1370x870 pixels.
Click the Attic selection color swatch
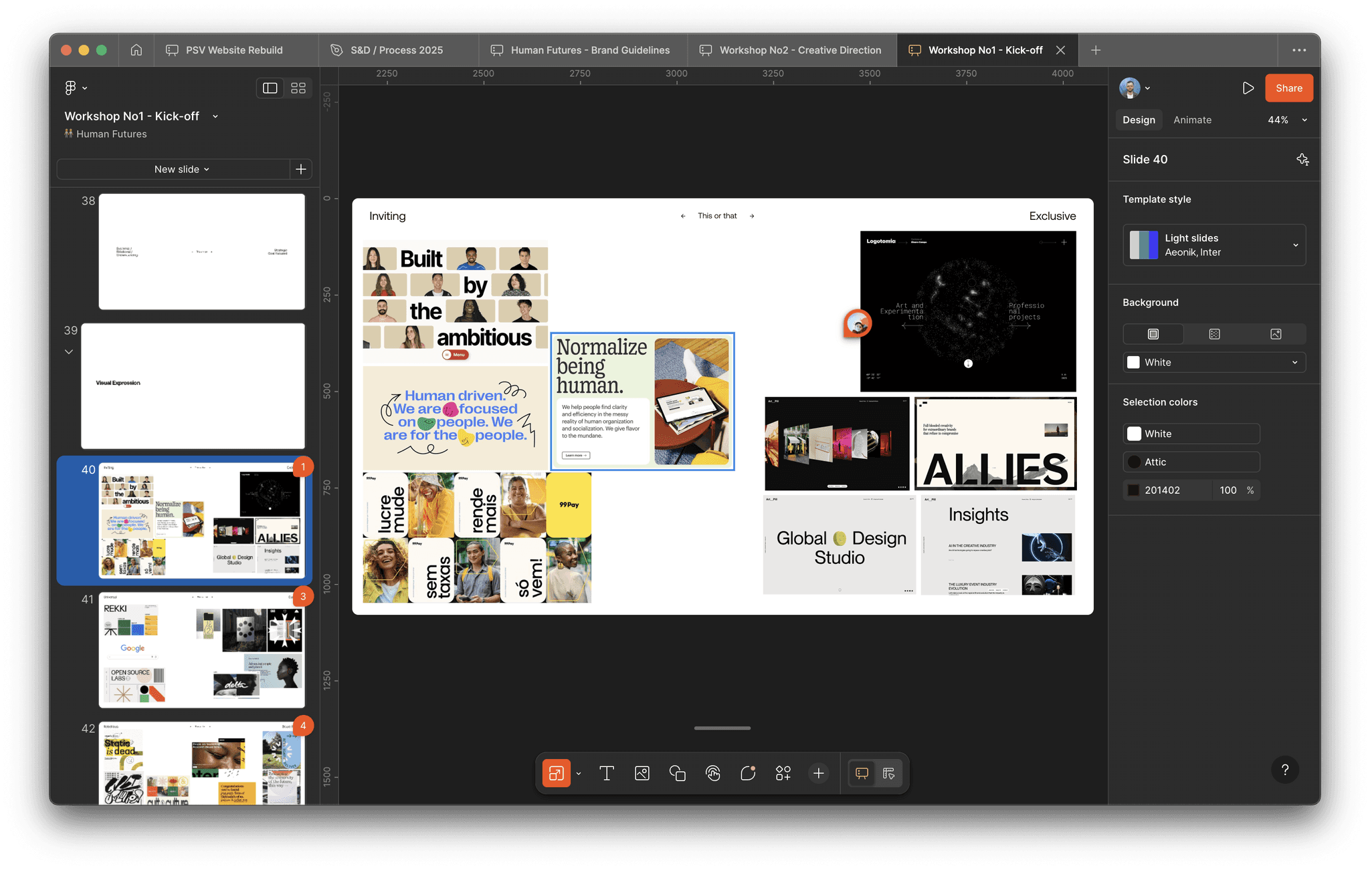[x=1135, y=462]
